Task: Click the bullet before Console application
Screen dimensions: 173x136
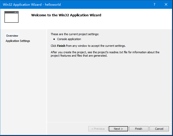Action: [x=54, y=39]
